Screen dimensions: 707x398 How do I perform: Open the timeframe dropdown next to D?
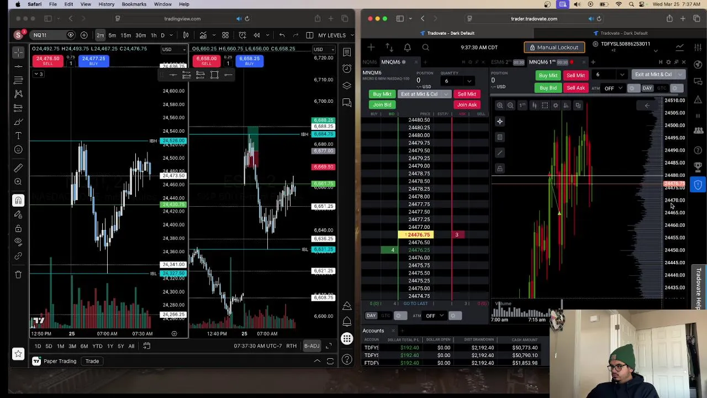[170, 35]
